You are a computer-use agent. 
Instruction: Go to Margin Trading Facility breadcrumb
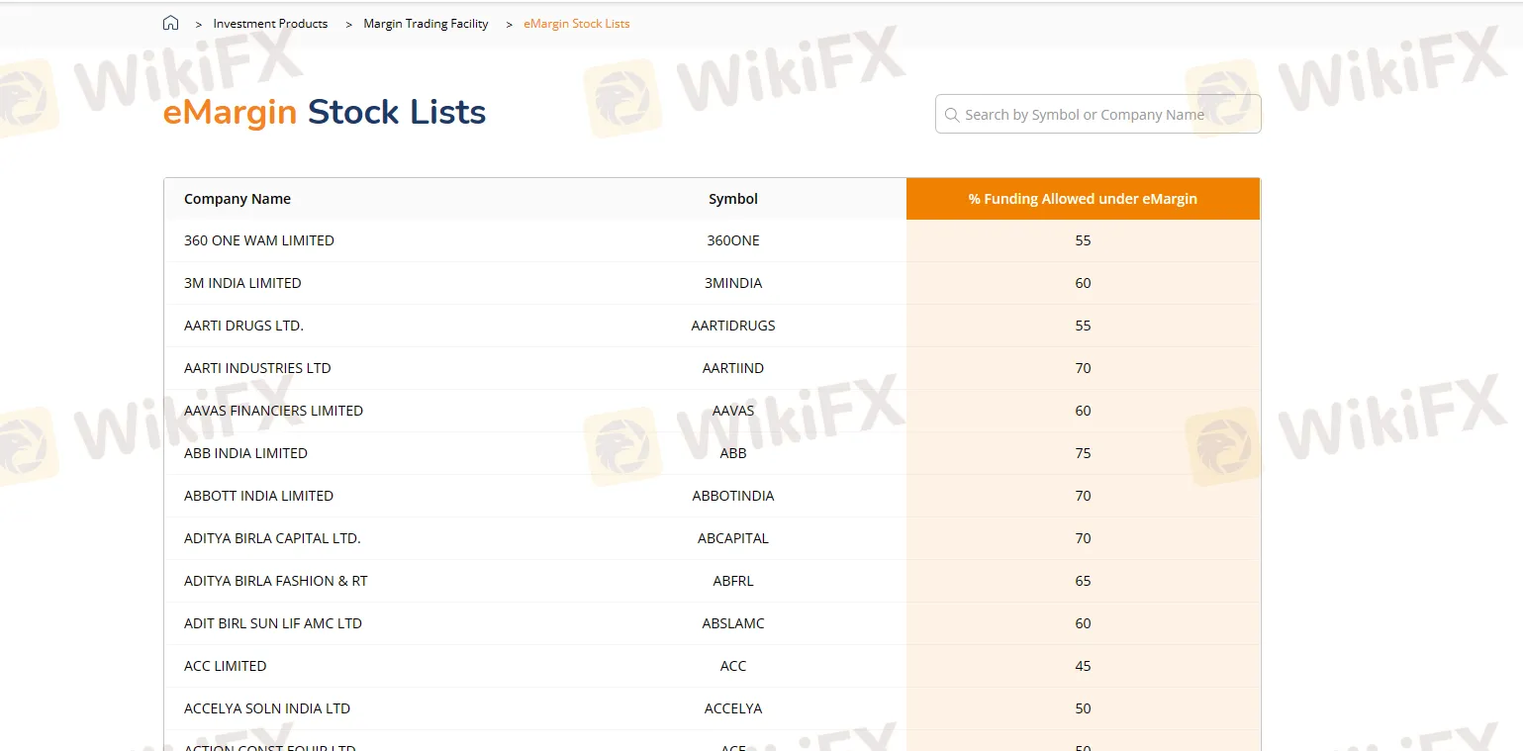426,24
